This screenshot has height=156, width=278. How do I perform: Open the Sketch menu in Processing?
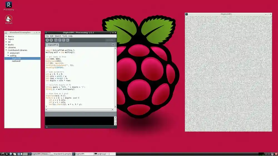(58, 36)
